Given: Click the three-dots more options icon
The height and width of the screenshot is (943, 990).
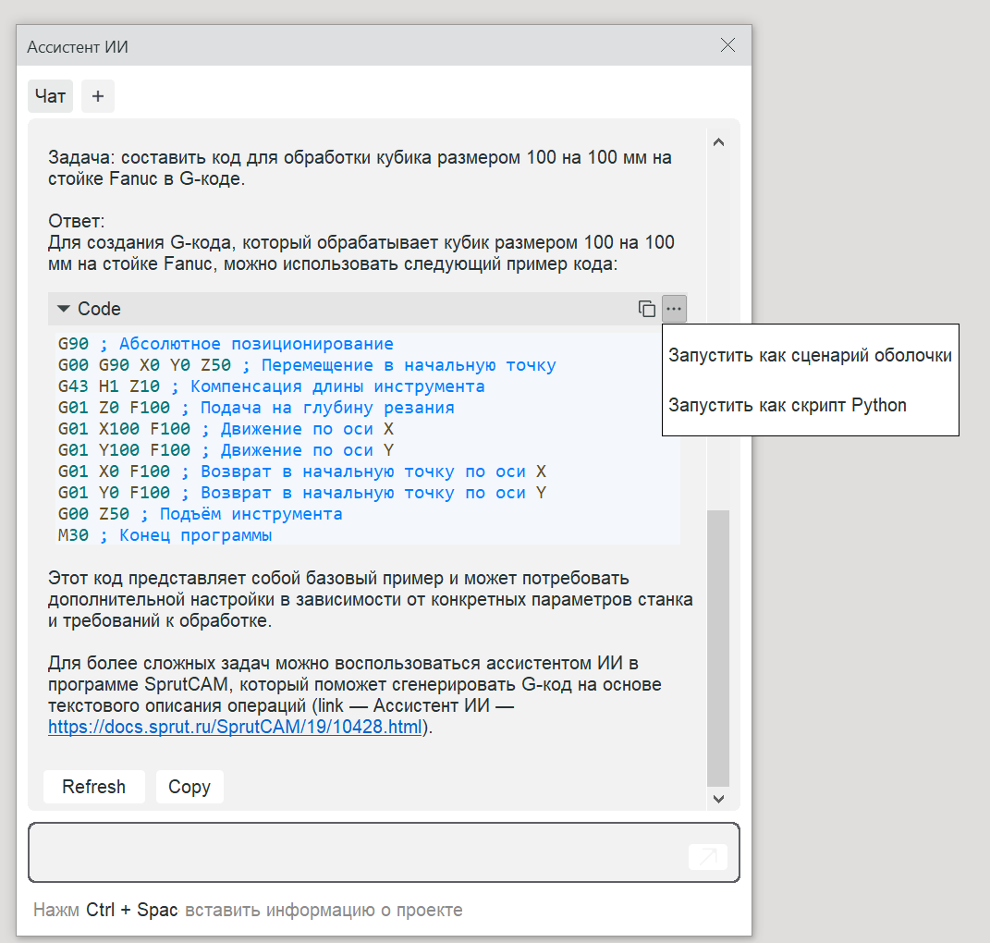Looking at the screenshot, I should (x=675, y=309).
